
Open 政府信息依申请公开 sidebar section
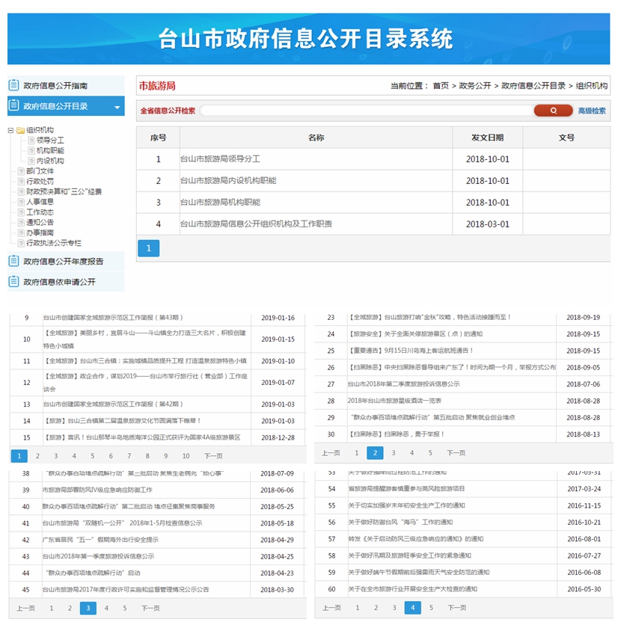(59, 282)
